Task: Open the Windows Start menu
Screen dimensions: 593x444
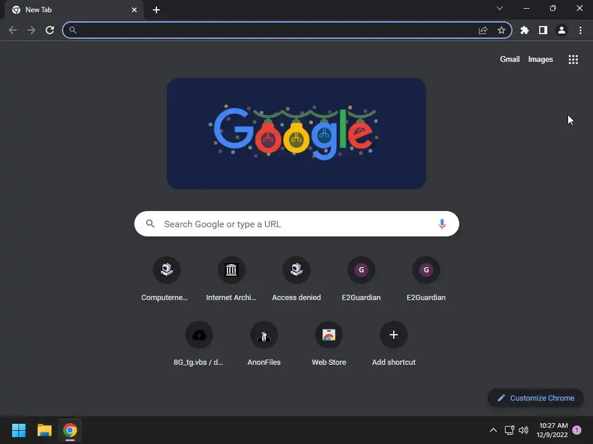Action: point(19,430)
